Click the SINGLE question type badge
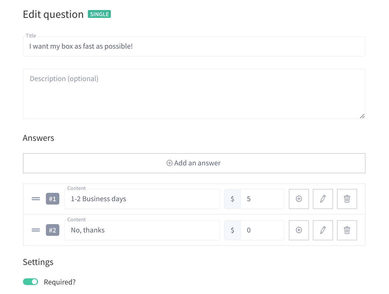 [x=99, y=14]
